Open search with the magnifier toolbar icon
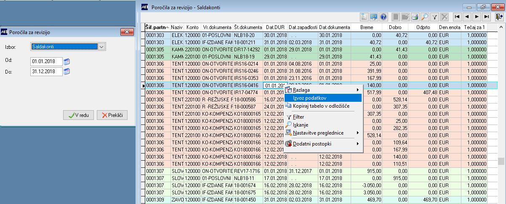The image size is (506, 204). [425, 17]
